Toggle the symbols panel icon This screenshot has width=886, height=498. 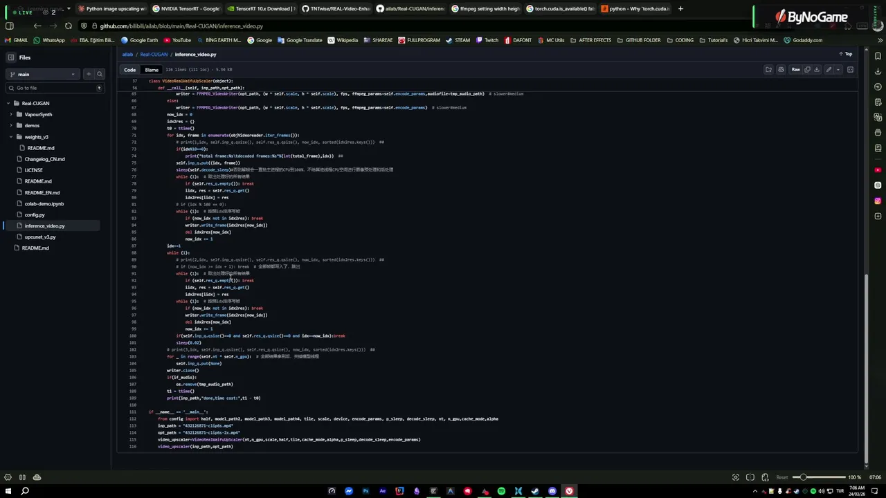850,70
